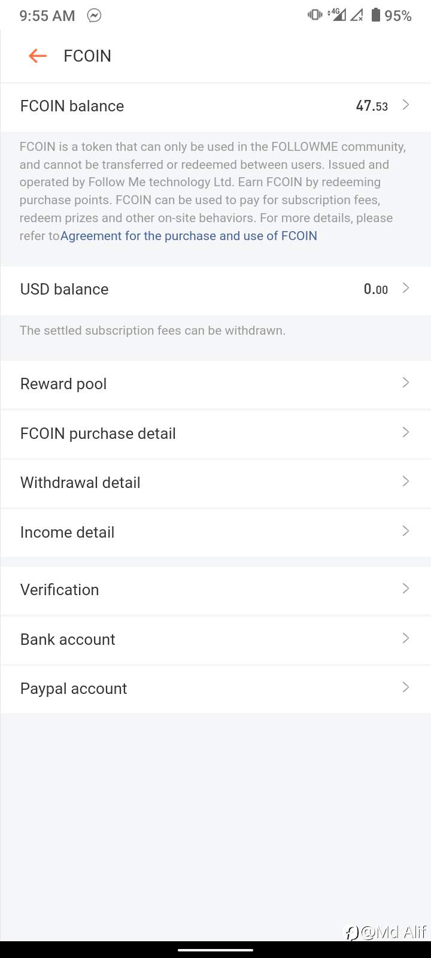Viewport: 431px width, 958px height.
Task: Open Paypal account settings
Action: pyautogui.click(x=215, y=689)
